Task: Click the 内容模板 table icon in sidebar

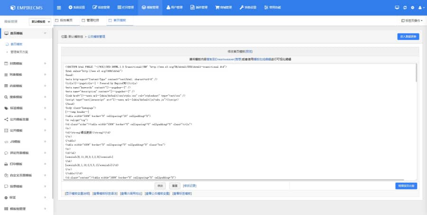Action: point(6,86)
